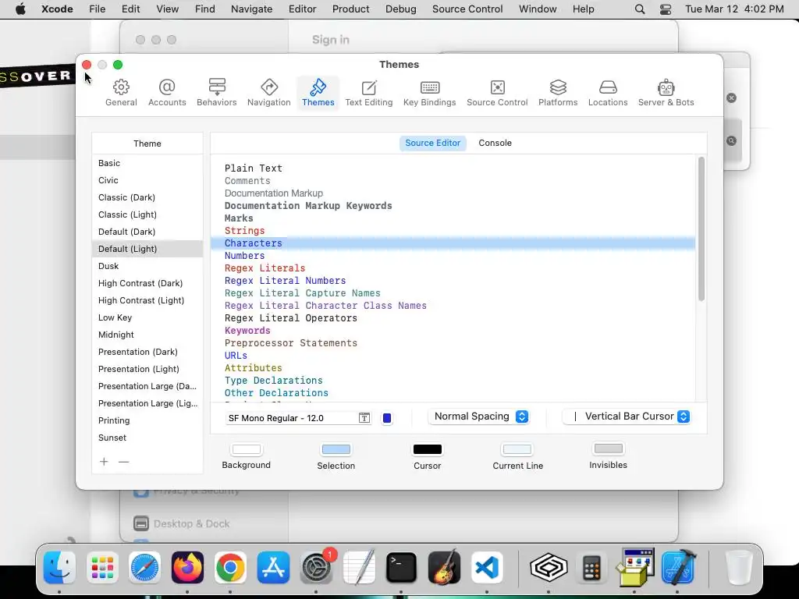Viewport: 799px width, 599px height.
Task: Select the Regex Literal Operators row
Action: [453, 318]
